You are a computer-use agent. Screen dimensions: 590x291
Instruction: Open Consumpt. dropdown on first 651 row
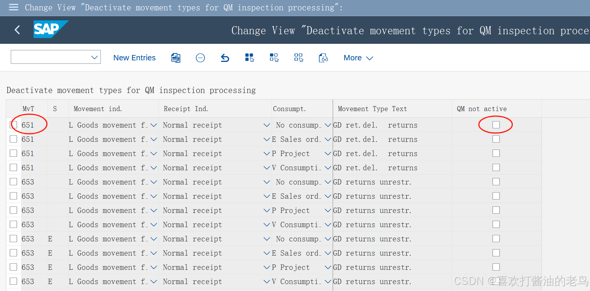(x=328, y=125)
